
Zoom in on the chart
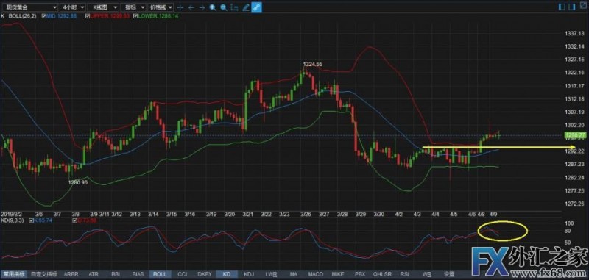tap(213, 7)
